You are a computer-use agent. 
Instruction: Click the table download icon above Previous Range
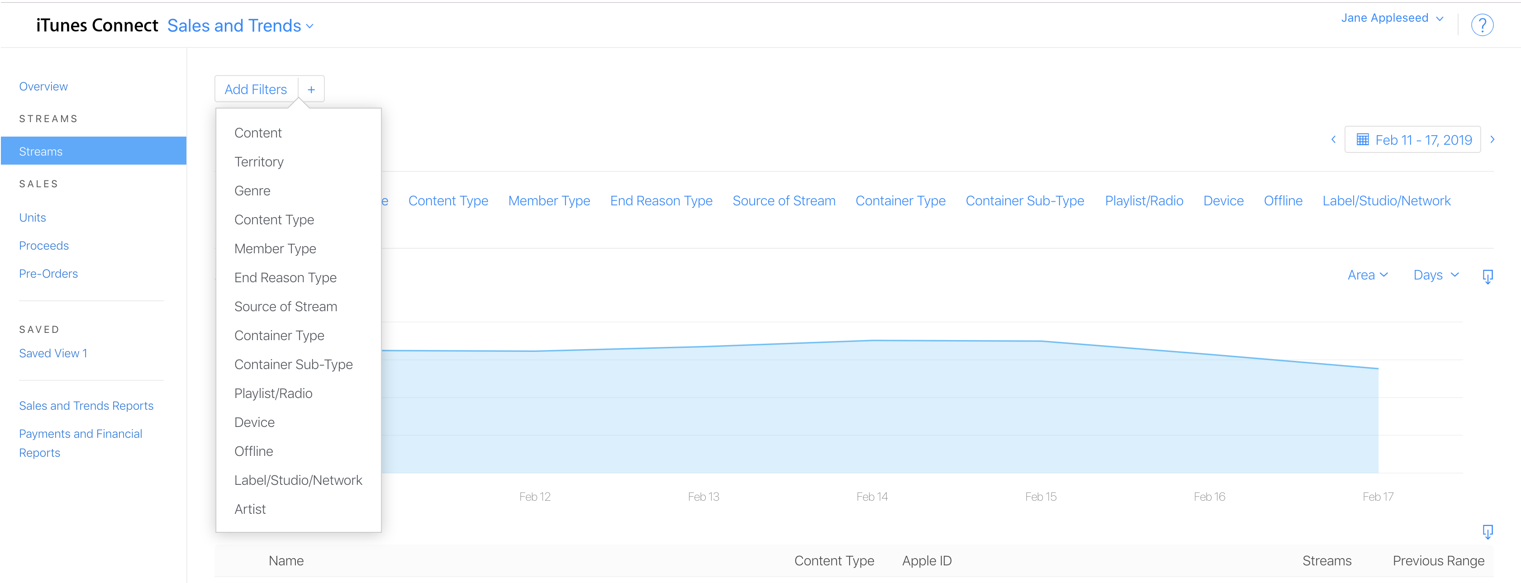pos(1488,531)
